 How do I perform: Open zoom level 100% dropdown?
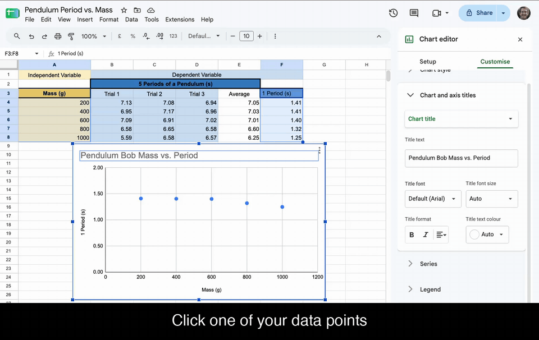pyautogui.click(x=94, y=36)
